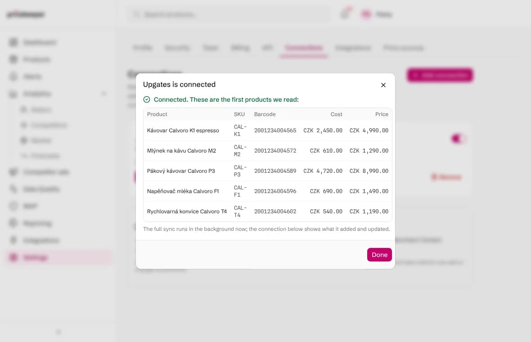The image size is (531, 342).
Task: Click the Product column header
Action: pos(157,114)
